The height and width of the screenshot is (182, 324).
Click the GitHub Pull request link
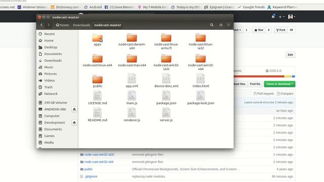(x=264, y=94)
